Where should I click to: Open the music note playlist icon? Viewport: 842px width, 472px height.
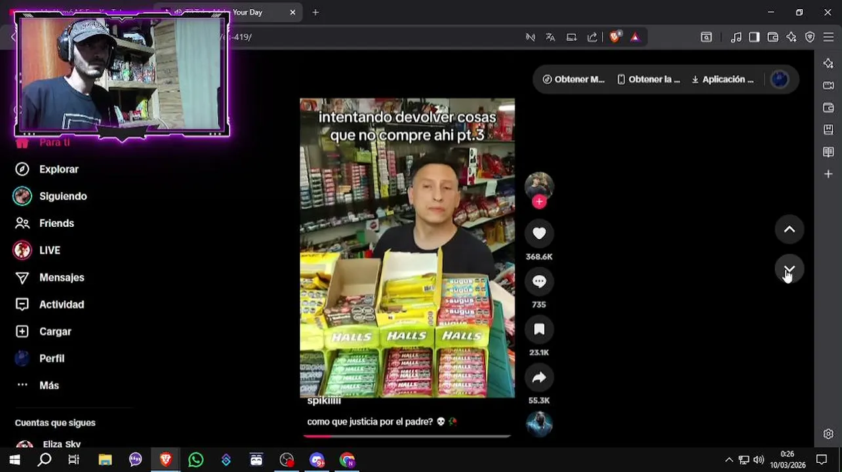click(x=736, y=37)
